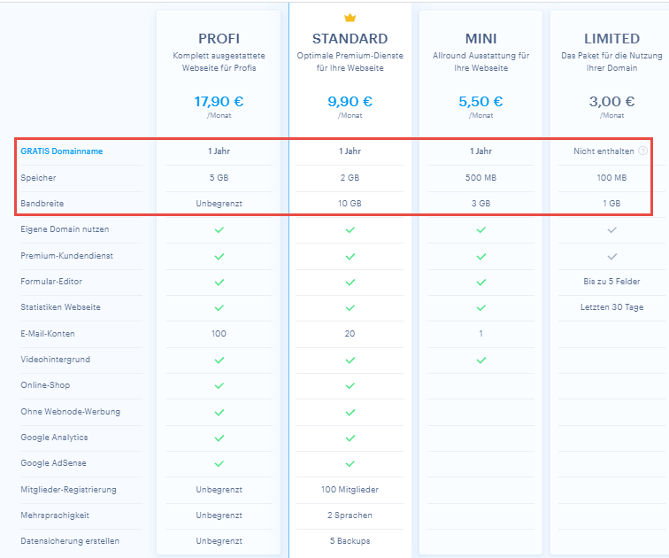
Task: Click STANDARD checkmark for Google Analytics
Action: (350, 438)
